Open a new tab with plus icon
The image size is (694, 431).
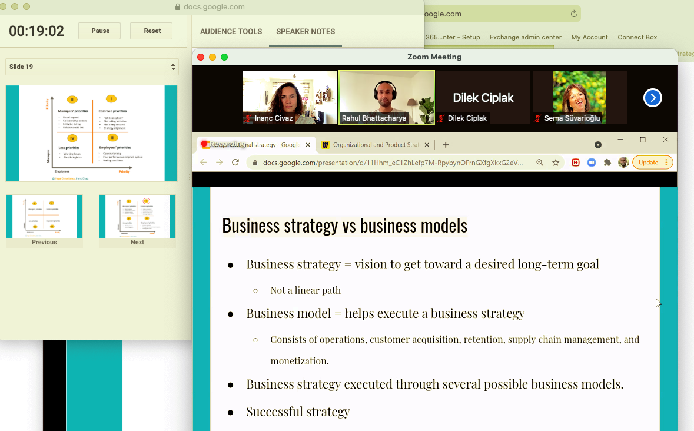coord(446,145)
